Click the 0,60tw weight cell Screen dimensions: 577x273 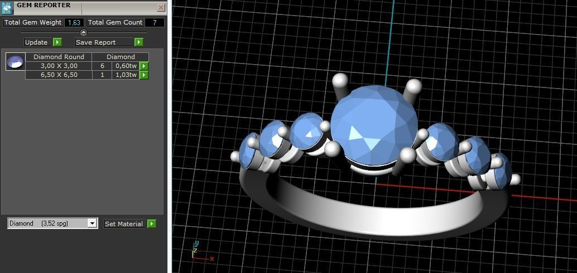pos(126,66)
